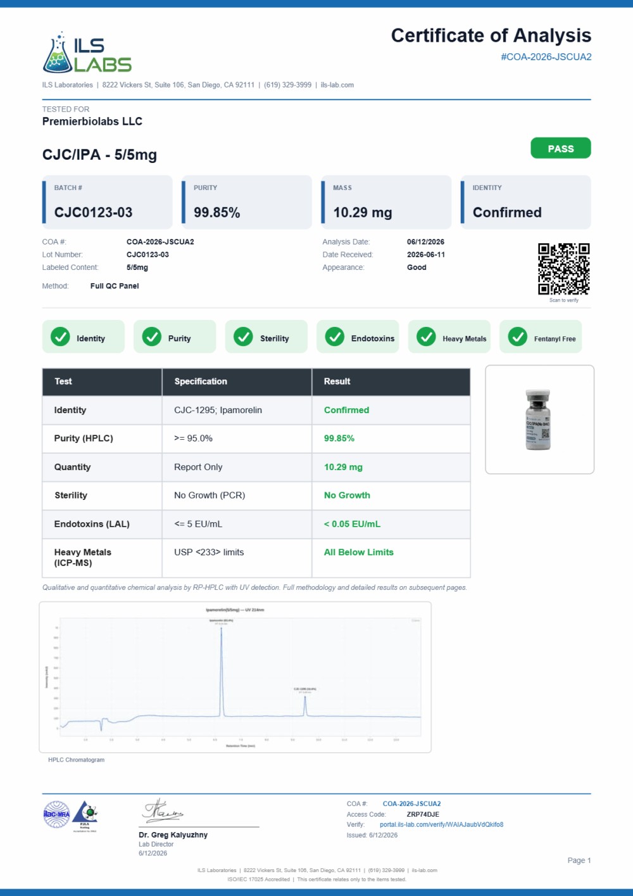
Task: Click the IDENTITY Confirmed card
Action: 526,202
